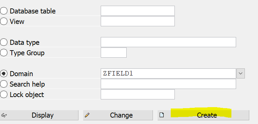Select the View radio button

tap(4, 22)
